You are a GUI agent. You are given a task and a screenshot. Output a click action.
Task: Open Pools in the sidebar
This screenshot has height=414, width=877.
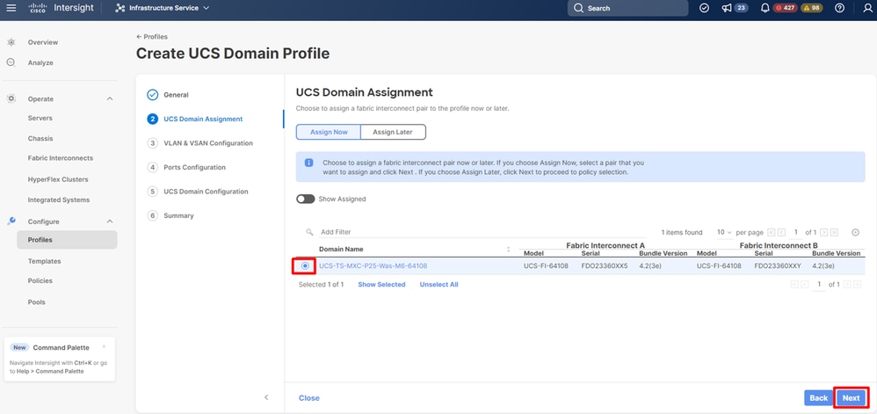[x=36, y=302]
